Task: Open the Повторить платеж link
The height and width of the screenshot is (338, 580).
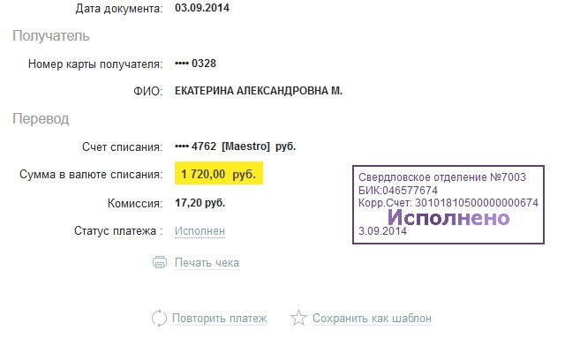Action: pyautogui.click(x=219, y=318)
